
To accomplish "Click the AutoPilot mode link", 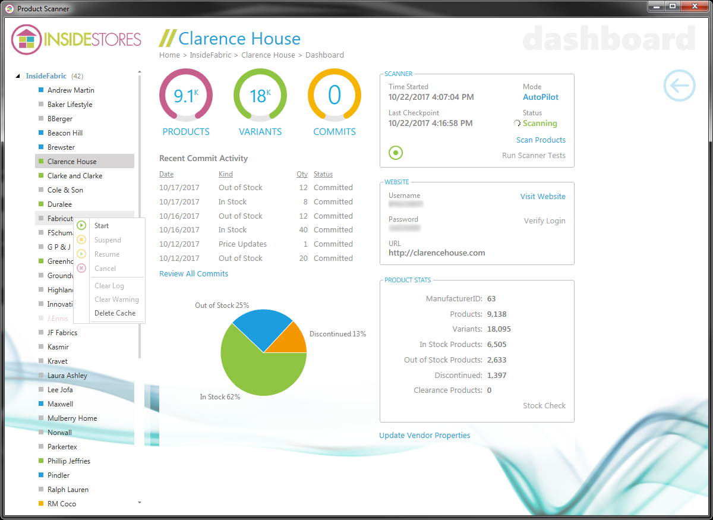I will click(x=541, y=97).
